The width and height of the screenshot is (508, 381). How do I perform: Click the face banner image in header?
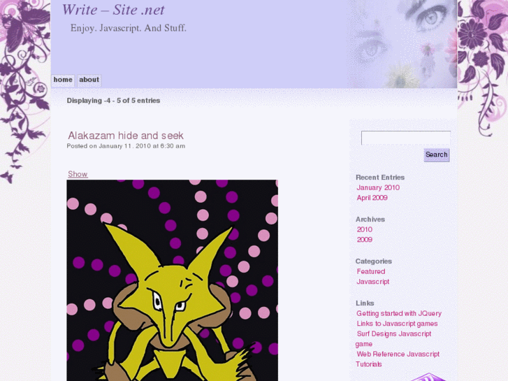pyautogui.click(x=402, y=44)
